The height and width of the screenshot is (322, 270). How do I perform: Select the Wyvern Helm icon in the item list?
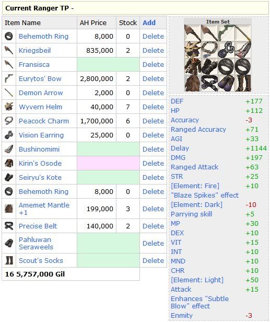(9, 107)
